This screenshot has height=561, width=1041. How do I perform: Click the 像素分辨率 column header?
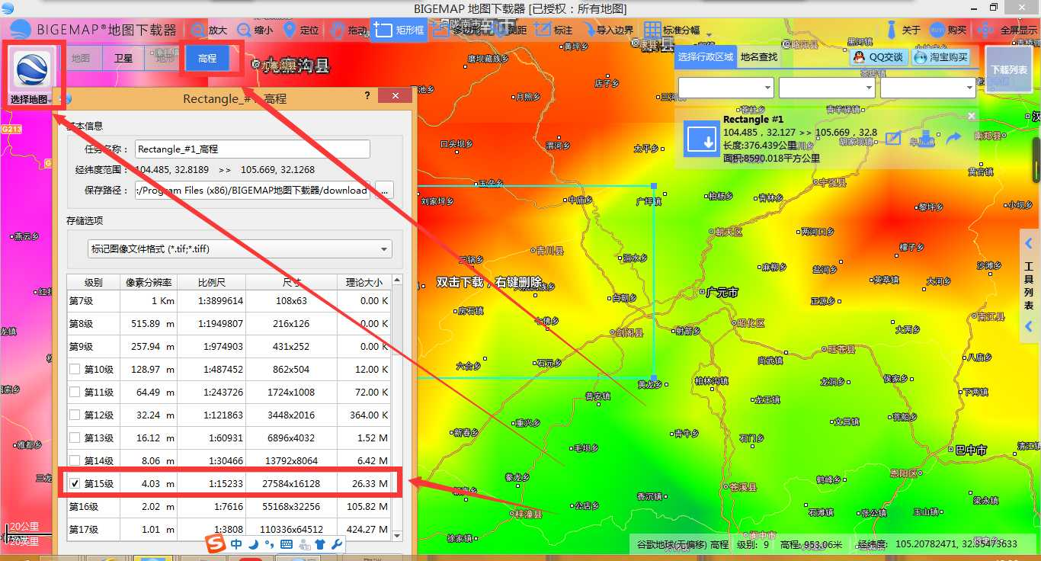coord(149,282)
